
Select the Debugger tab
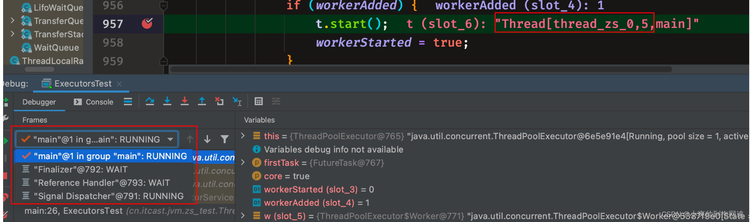[39, 102]
